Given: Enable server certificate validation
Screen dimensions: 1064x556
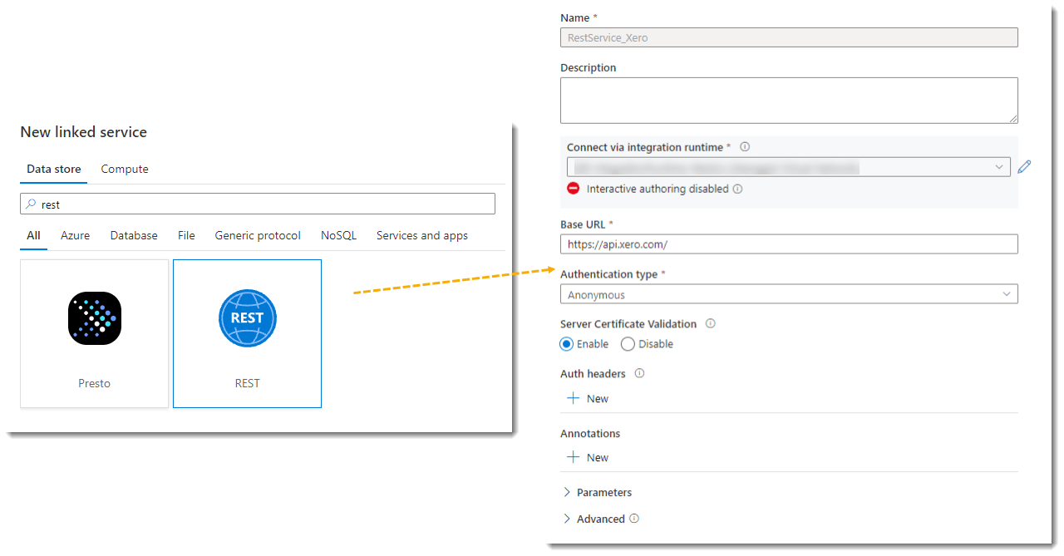Looking at the screenshot, I should coord(566,343).
